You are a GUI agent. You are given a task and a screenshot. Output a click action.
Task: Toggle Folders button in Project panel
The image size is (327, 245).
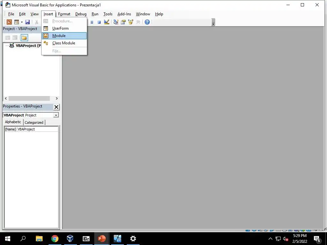pyautogui.click(x=24, y=38)
